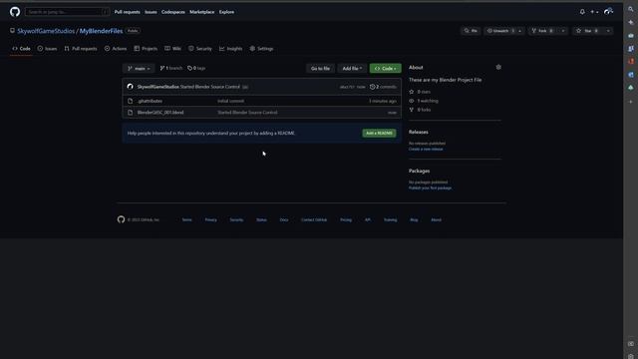Star the repository

587,31
